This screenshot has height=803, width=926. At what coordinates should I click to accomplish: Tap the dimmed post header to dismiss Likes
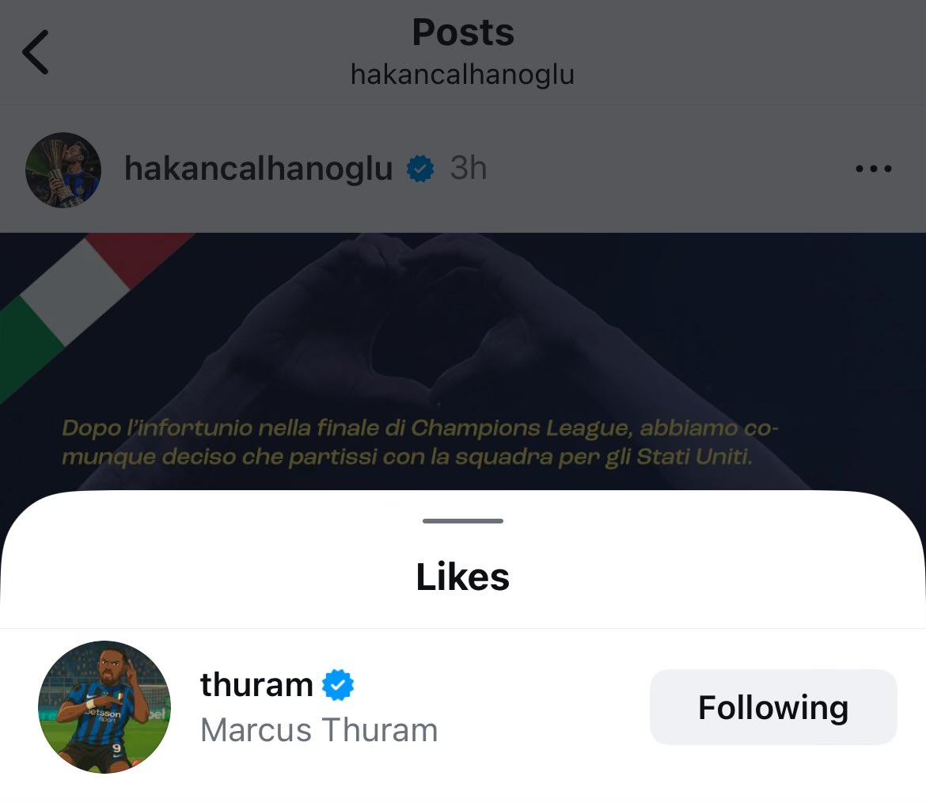tap(463, 170)
